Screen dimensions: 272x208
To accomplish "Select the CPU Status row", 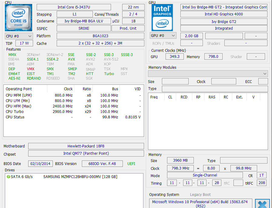I will point(74,117).
